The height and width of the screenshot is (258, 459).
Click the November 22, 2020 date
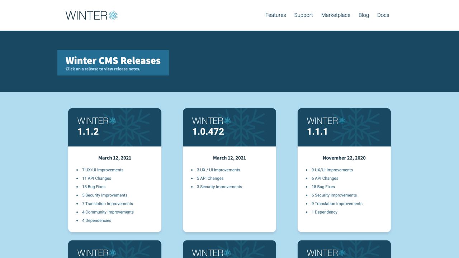tap(344, 158)
